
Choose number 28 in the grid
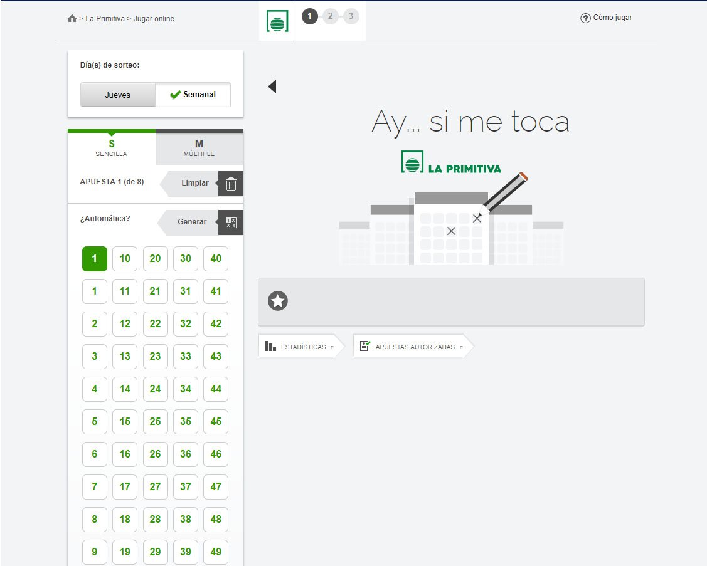pos(155,520)
